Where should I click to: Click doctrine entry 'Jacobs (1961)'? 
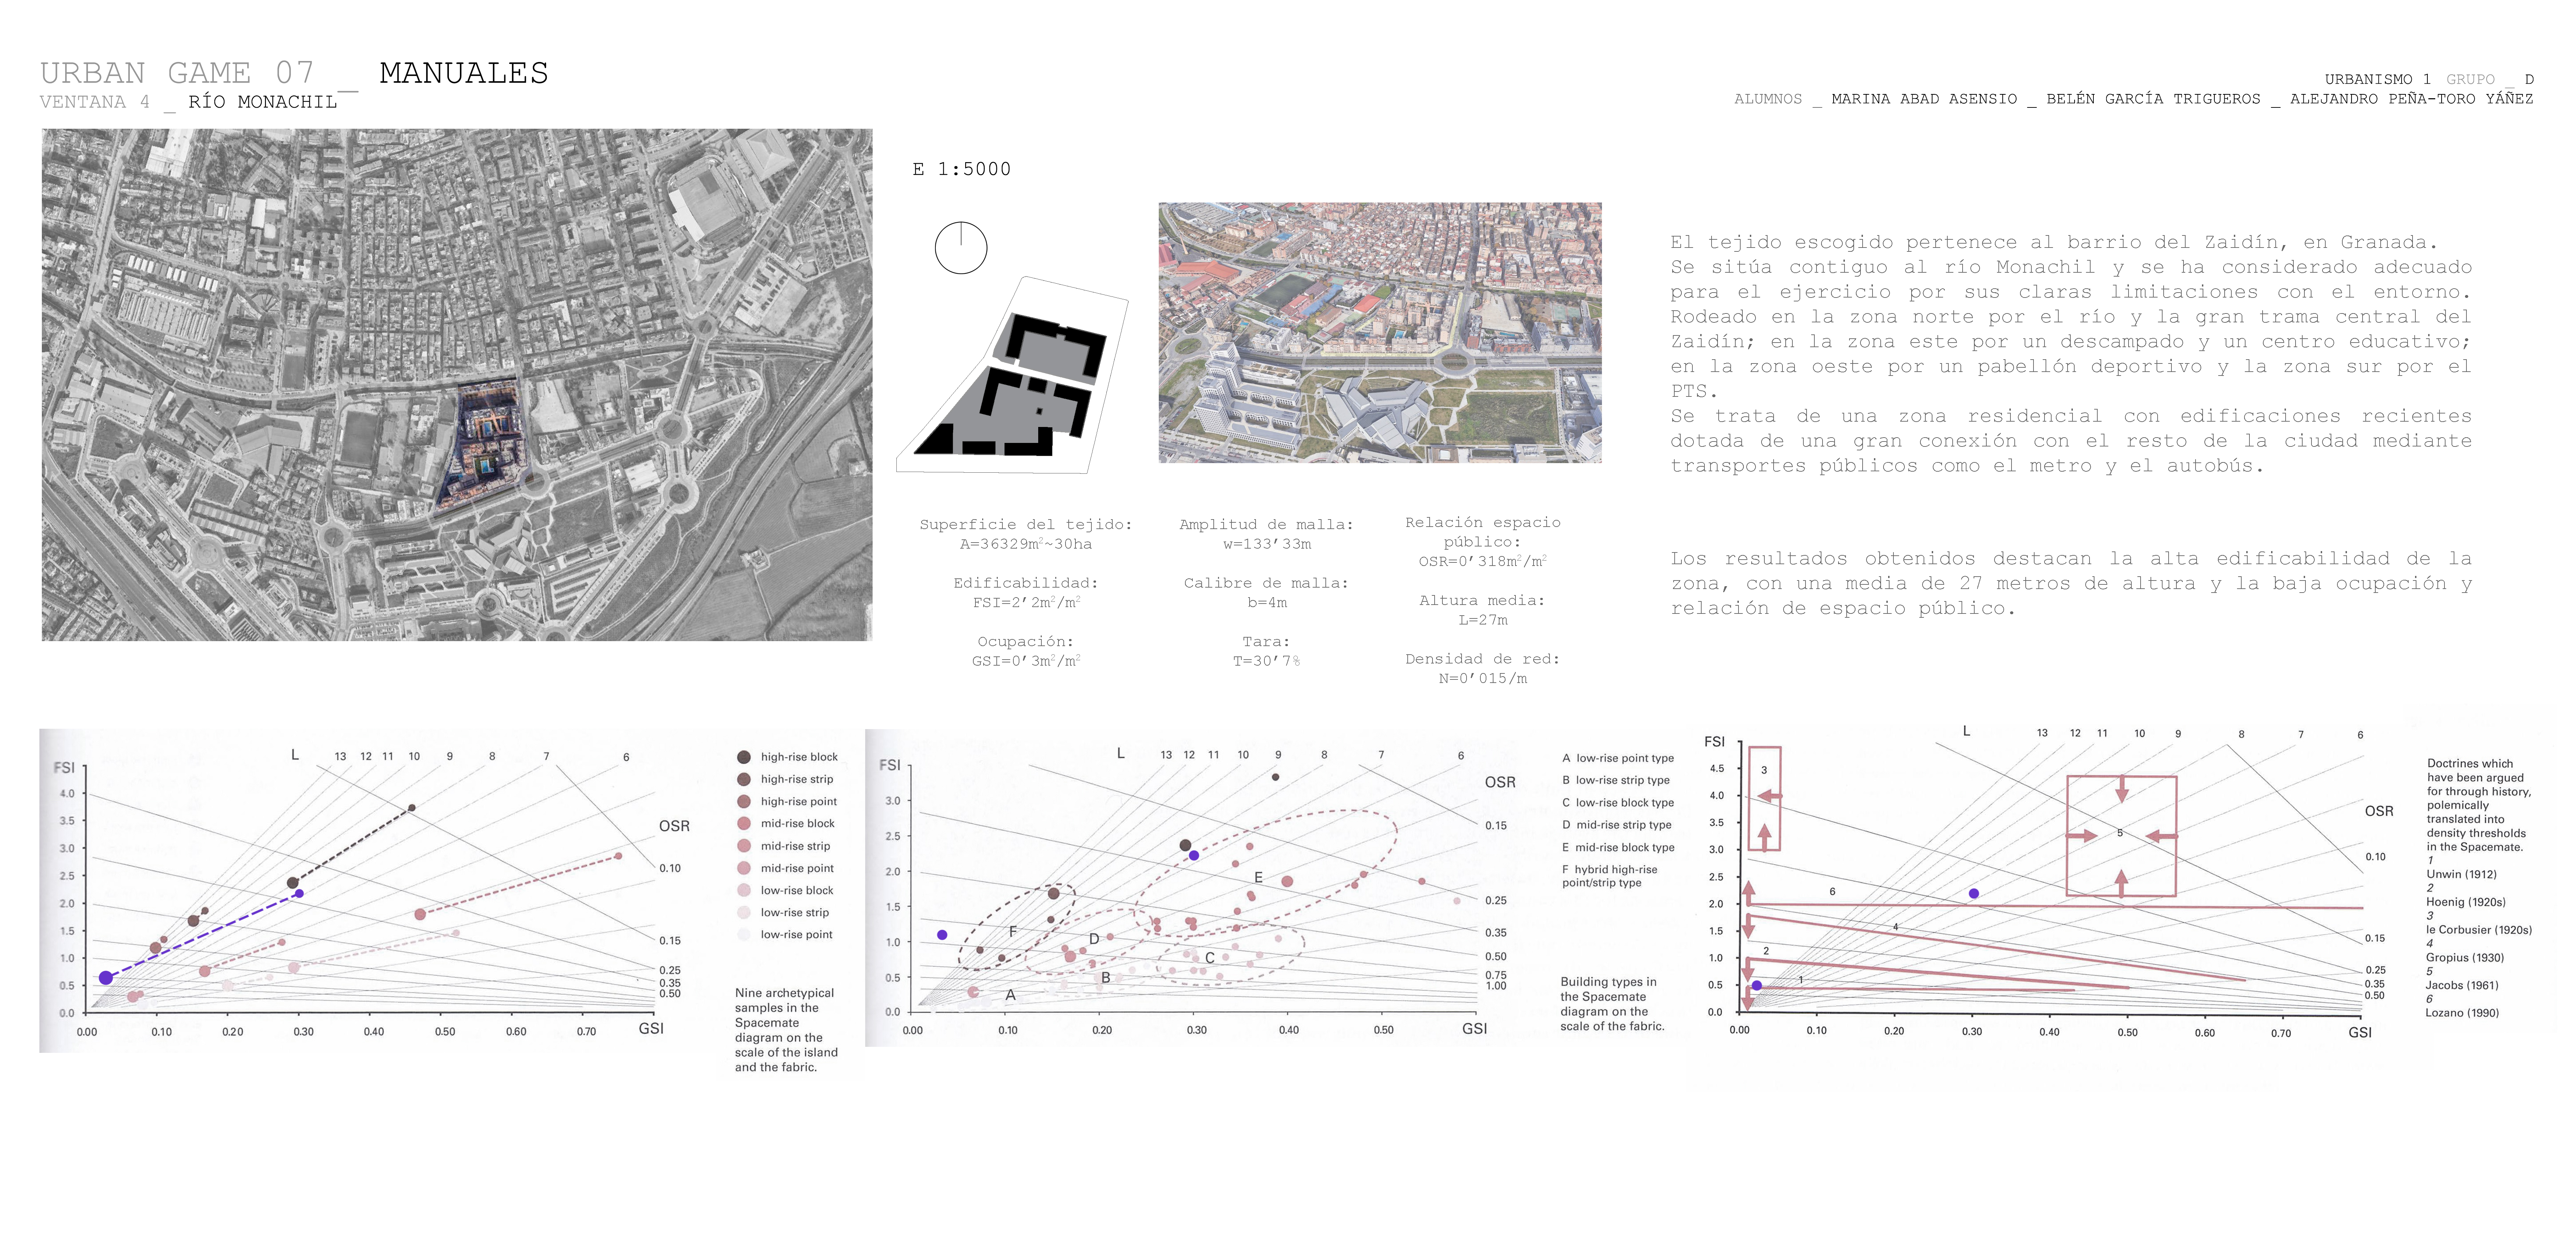point(2462,986)
